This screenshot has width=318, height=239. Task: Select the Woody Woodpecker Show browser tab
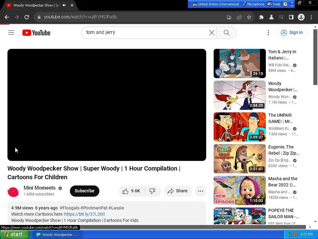(37, 5)
